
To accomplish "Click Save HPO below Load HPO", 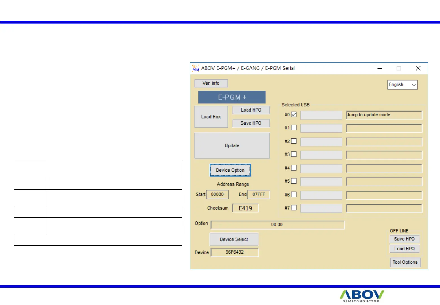I will tap(251, 123).
